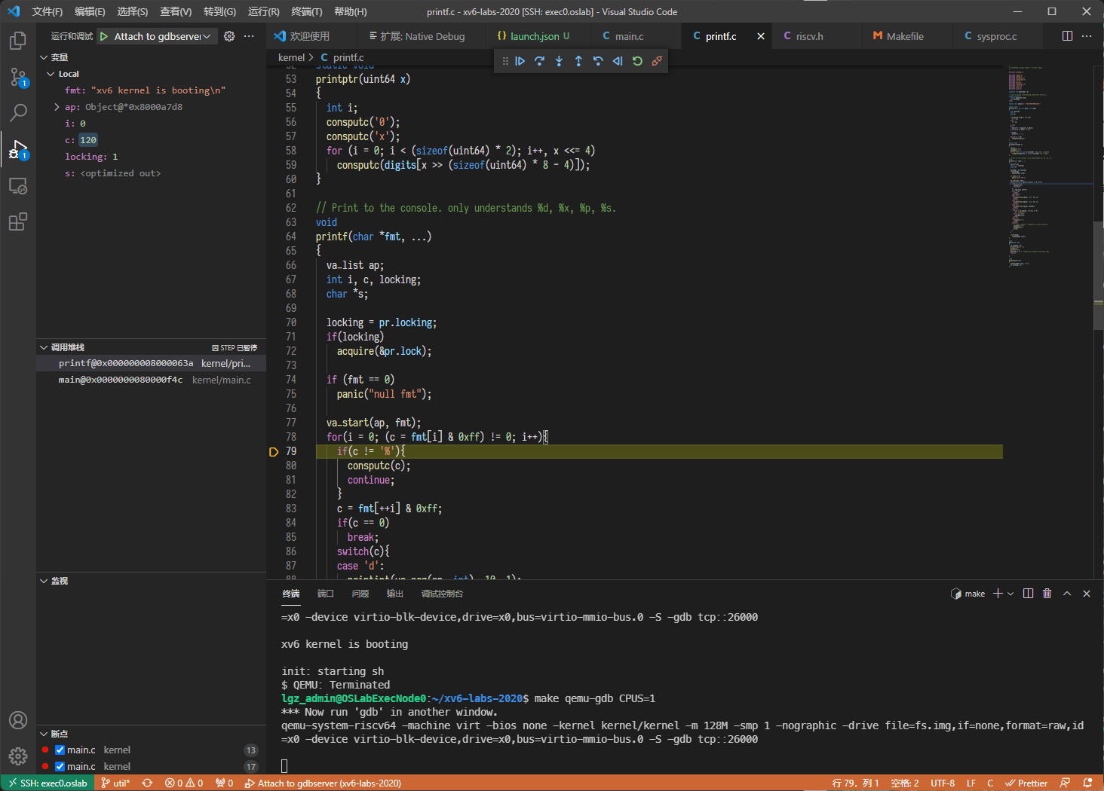Open the Run (运行) menu
The image size is (1104, 791).
coord(263,11)
